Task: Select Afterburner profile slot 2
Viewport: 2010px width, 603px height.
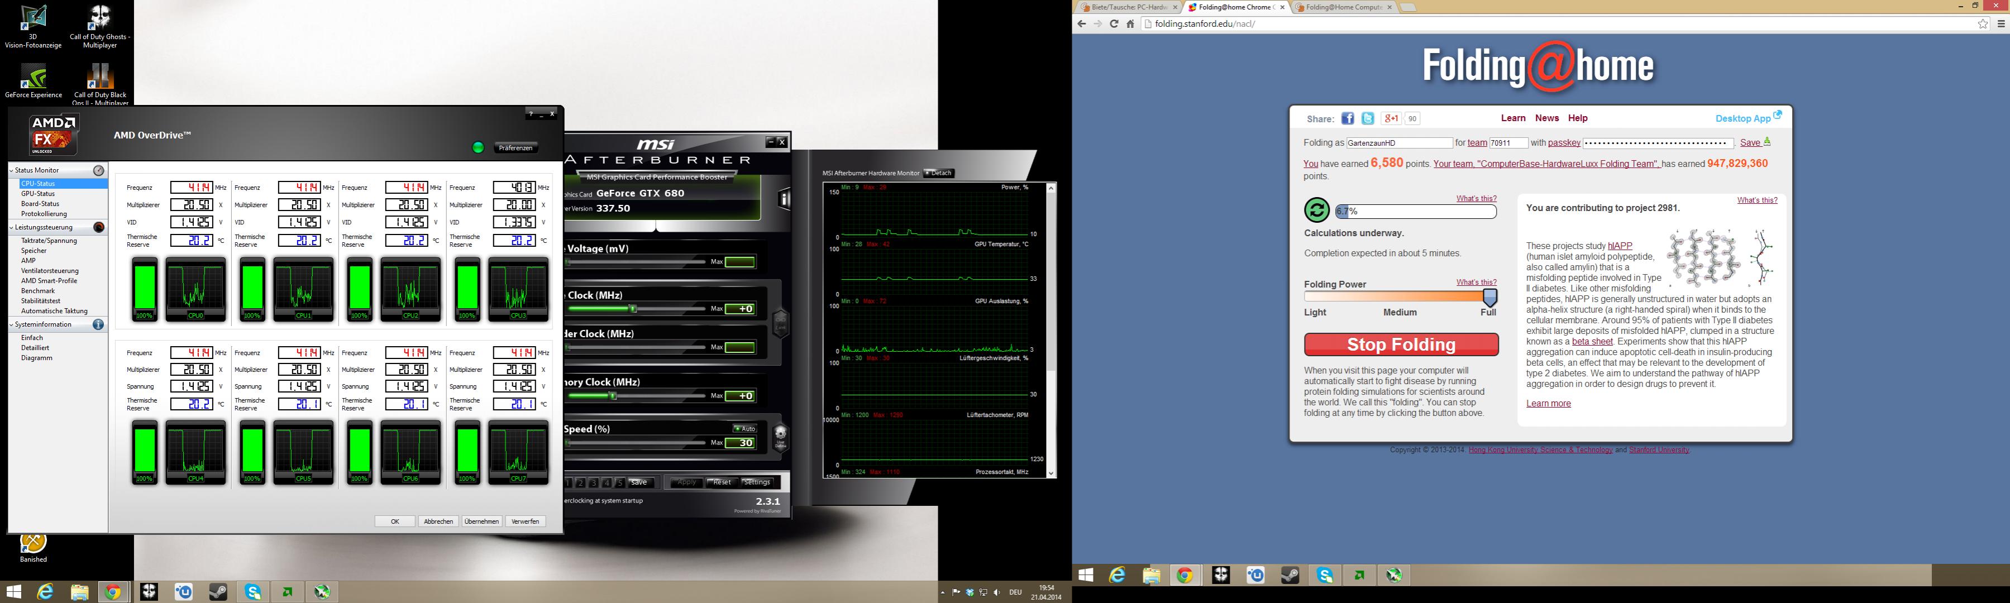Action: tap(580, 483)
